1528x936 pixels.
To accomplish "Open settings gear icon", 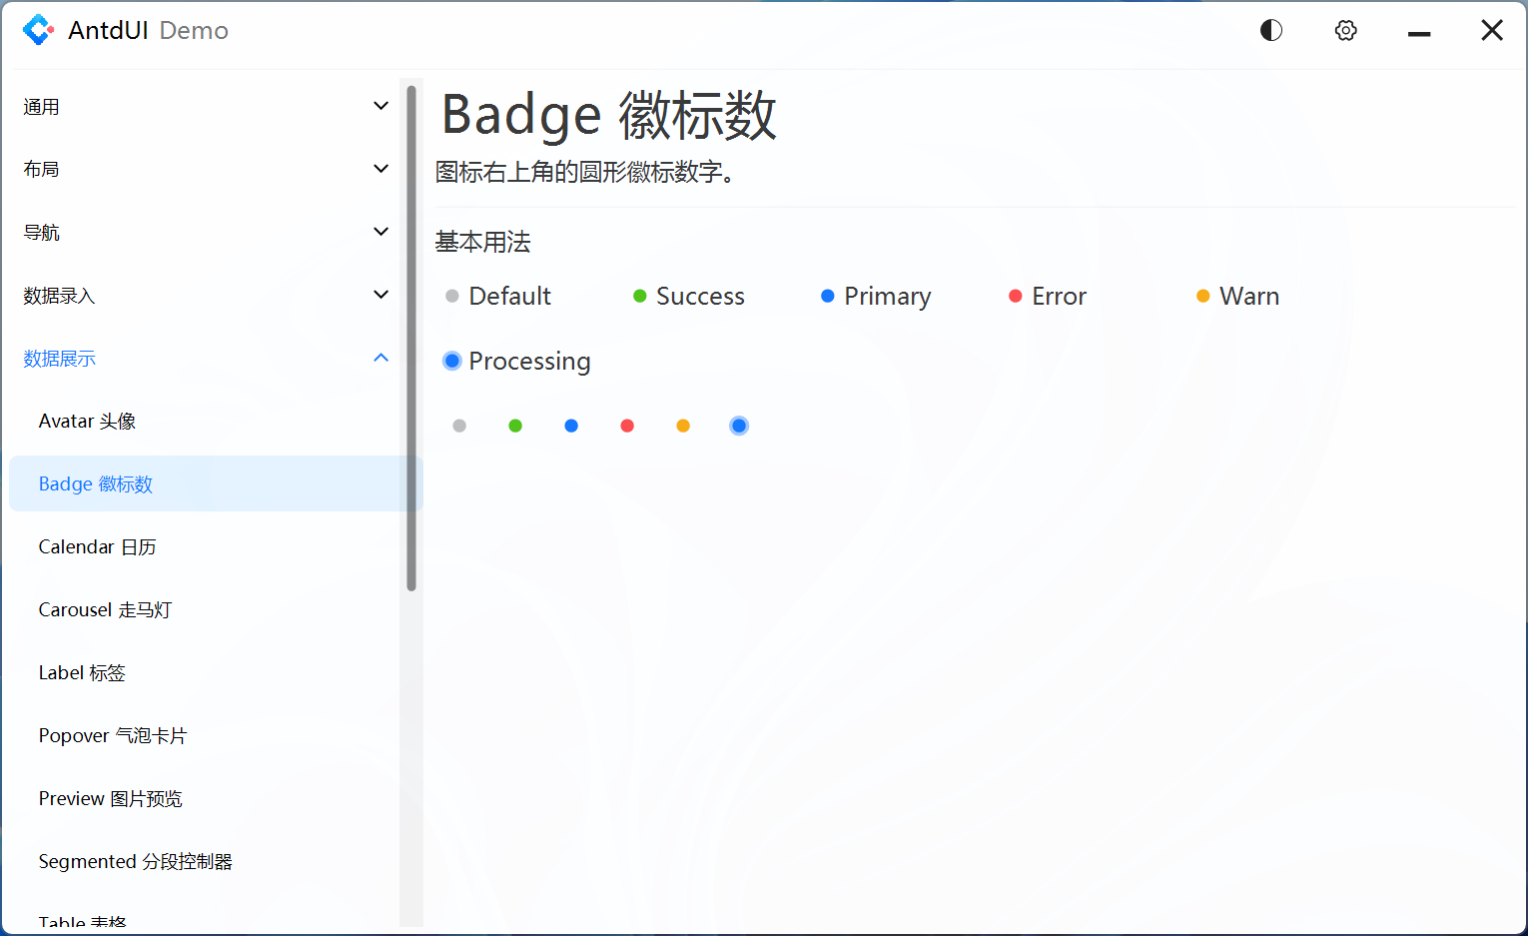I will coord(1345,30).
